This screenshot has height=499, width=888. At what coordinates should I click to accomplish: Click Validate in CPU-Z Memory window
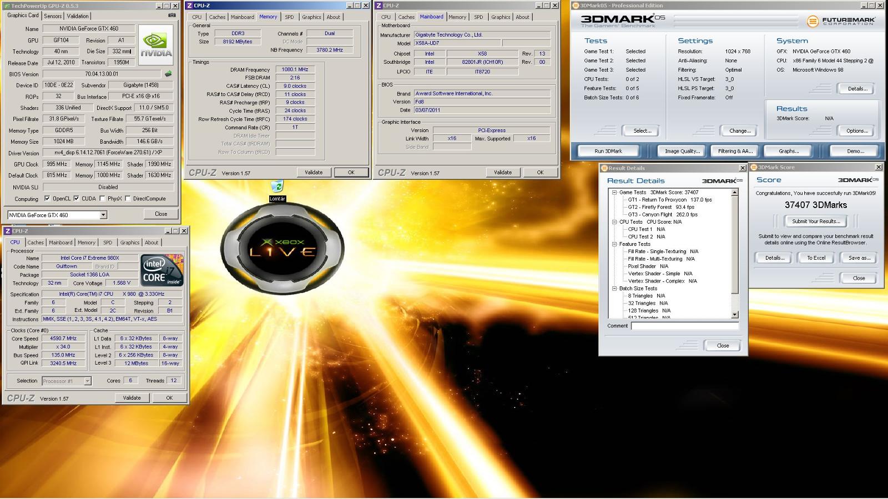point(314,173)
